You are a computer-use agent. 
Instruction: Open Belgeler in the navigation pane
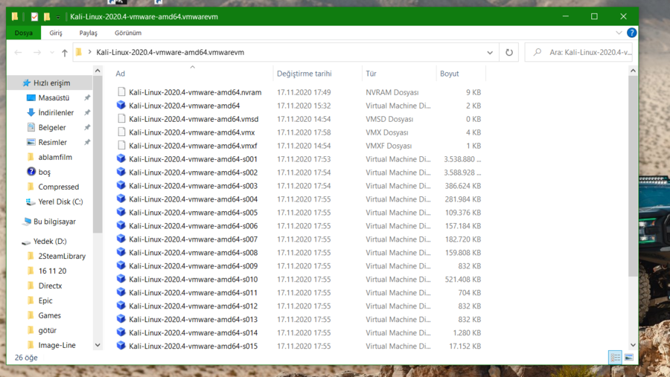[51, 128]
